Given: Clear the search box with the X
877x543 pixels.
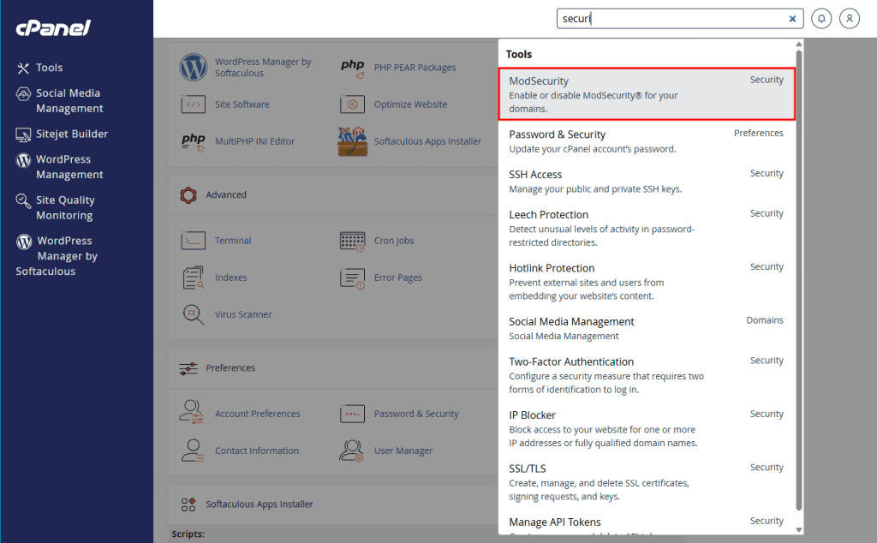Looking at the screenshot, I should (x=792, y=19).
